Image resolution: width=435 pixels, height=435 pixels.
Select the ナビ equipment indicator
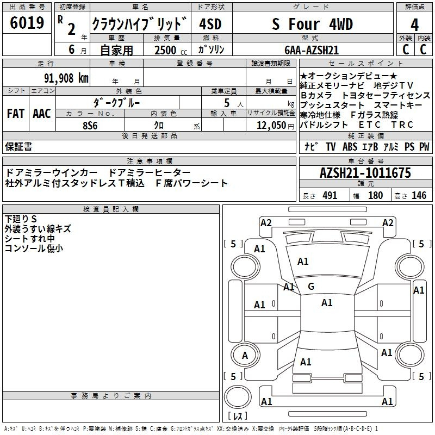311,147
